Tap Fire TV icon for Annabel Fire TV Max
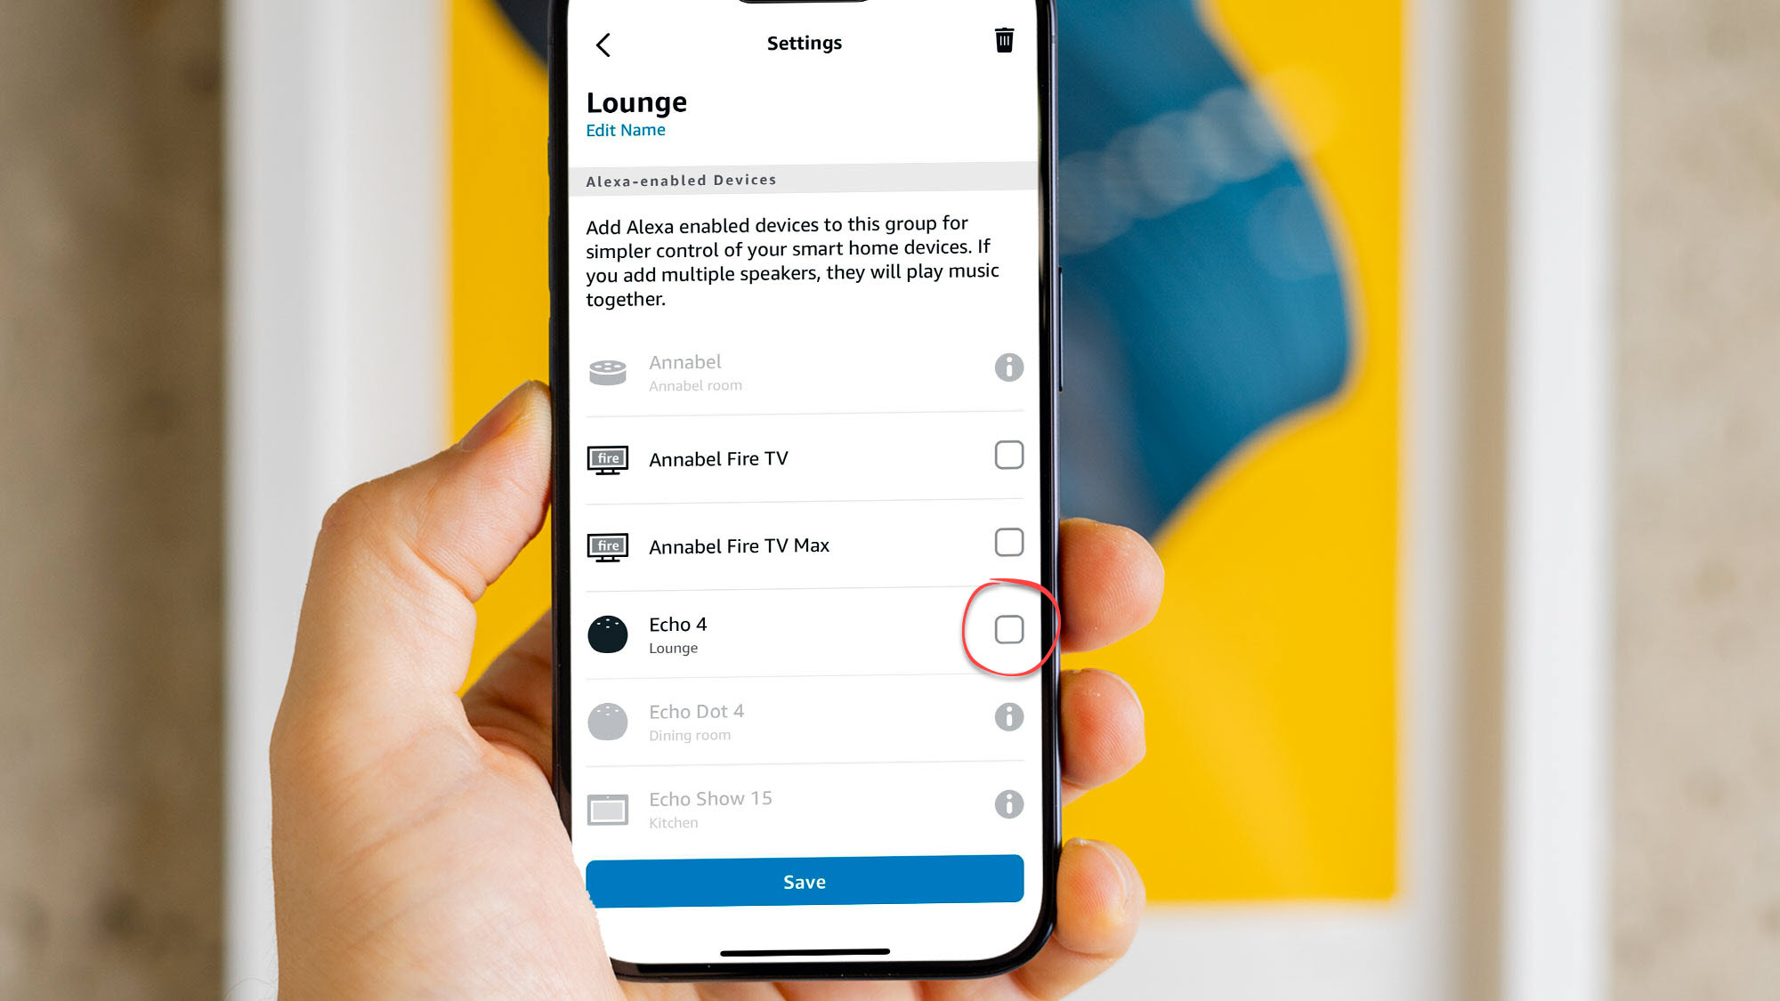1780x1001 pixels. tap(606, 546)
